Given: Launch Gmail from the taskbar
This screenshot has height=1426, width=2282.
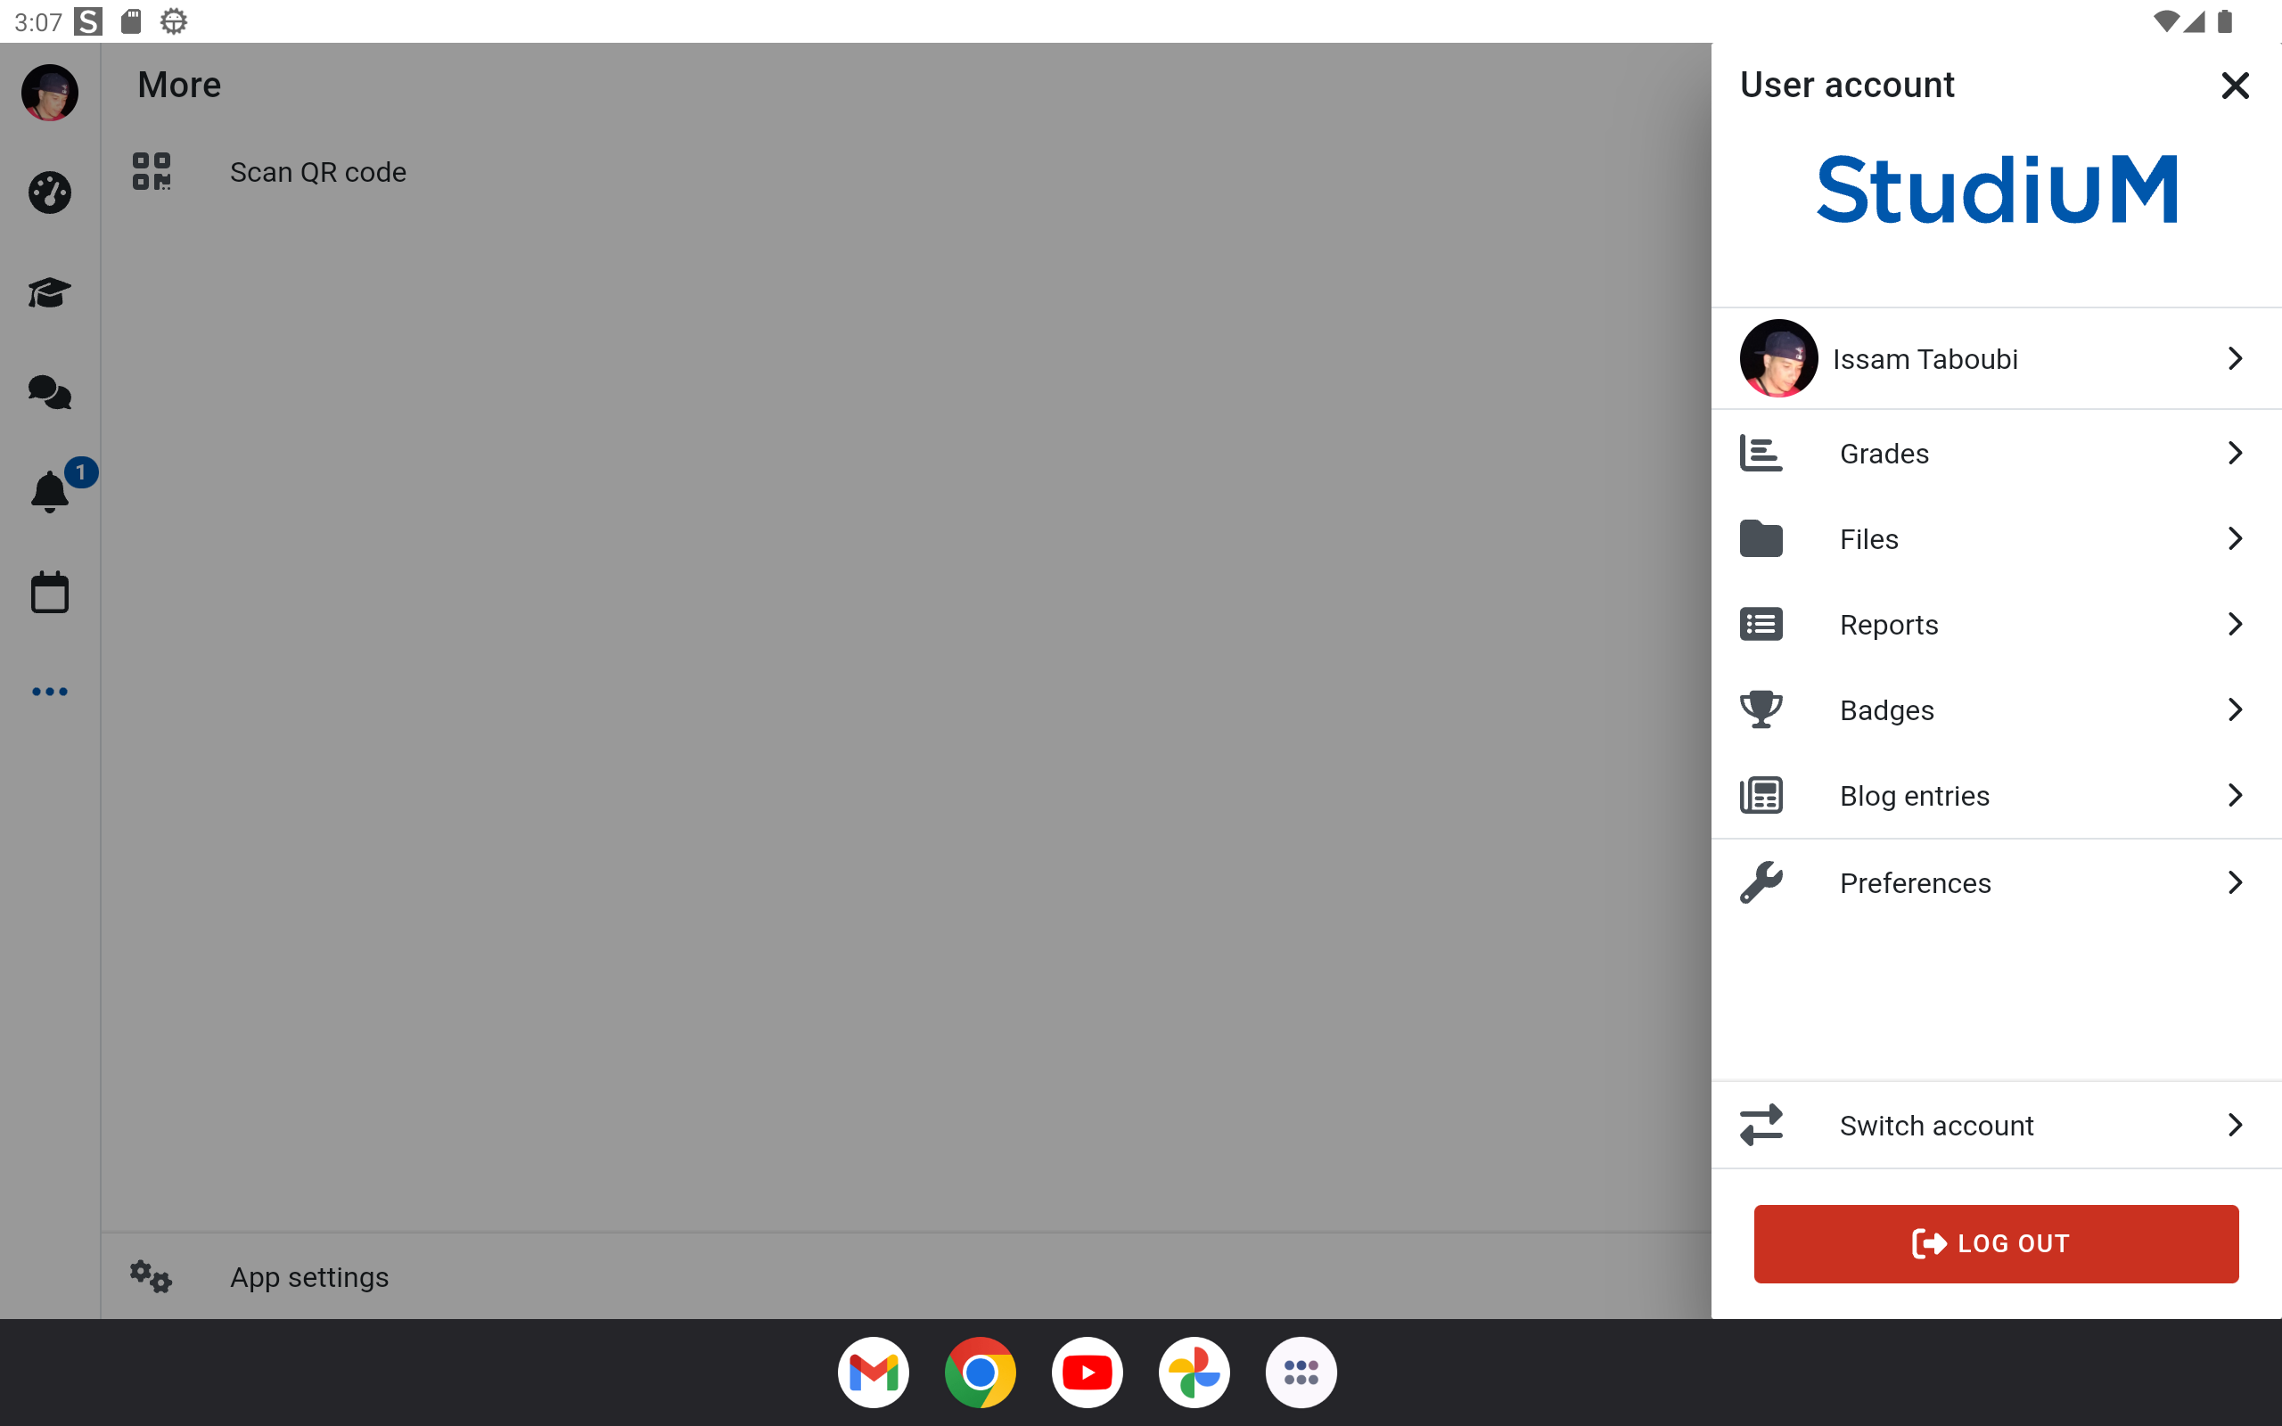Looking at the screenshot, I should (x=874, y=1373).
